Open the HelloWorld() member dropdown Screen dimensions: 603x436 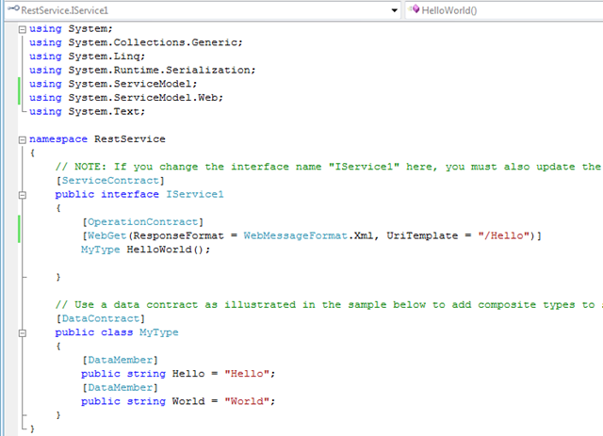[504, 10]
